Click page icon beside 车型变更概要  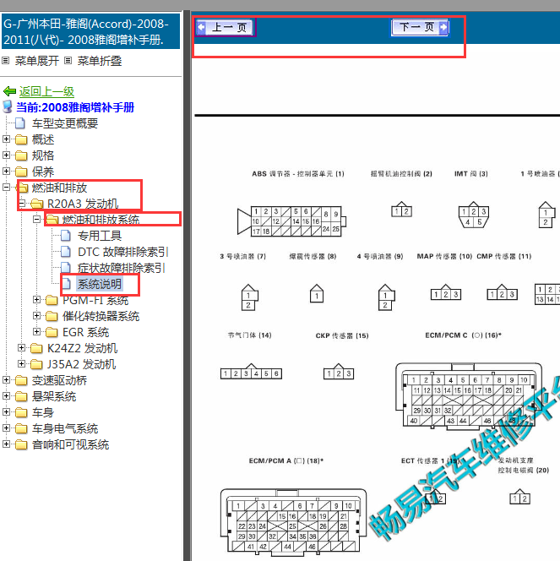[20, 123]
